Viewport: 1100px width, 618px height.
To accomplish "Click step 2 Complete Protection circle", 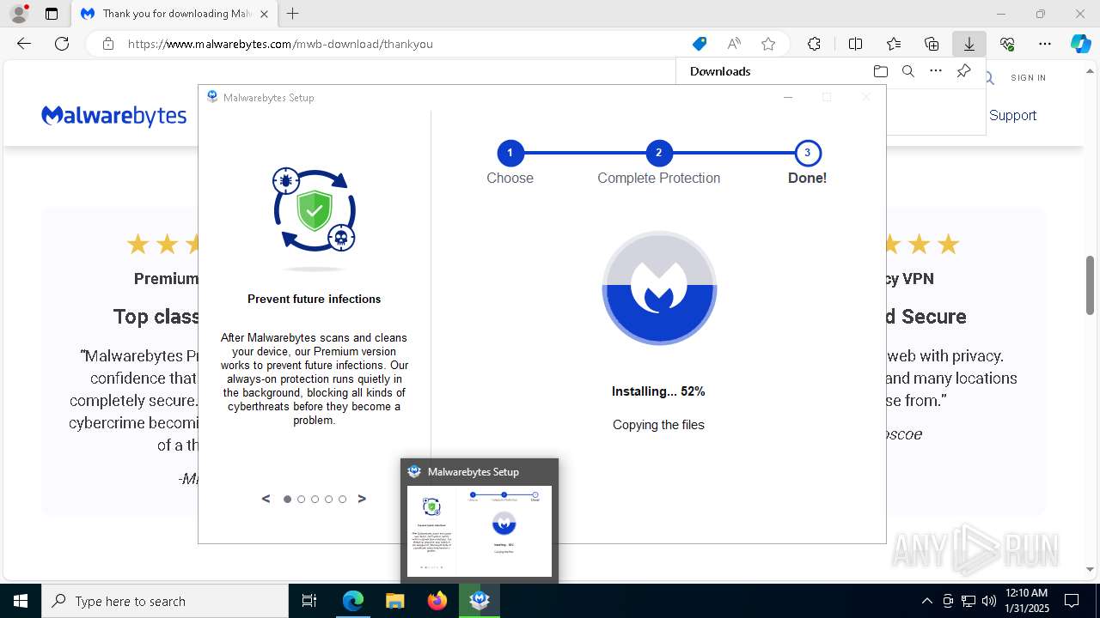I will [659, 154].
